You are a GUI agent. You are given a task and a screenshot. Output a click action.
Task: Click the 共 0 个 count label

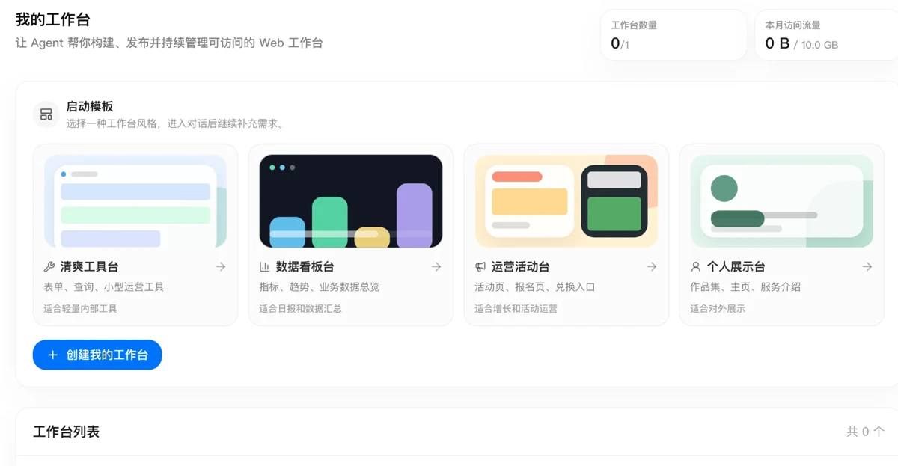click(x=866, y=432)
